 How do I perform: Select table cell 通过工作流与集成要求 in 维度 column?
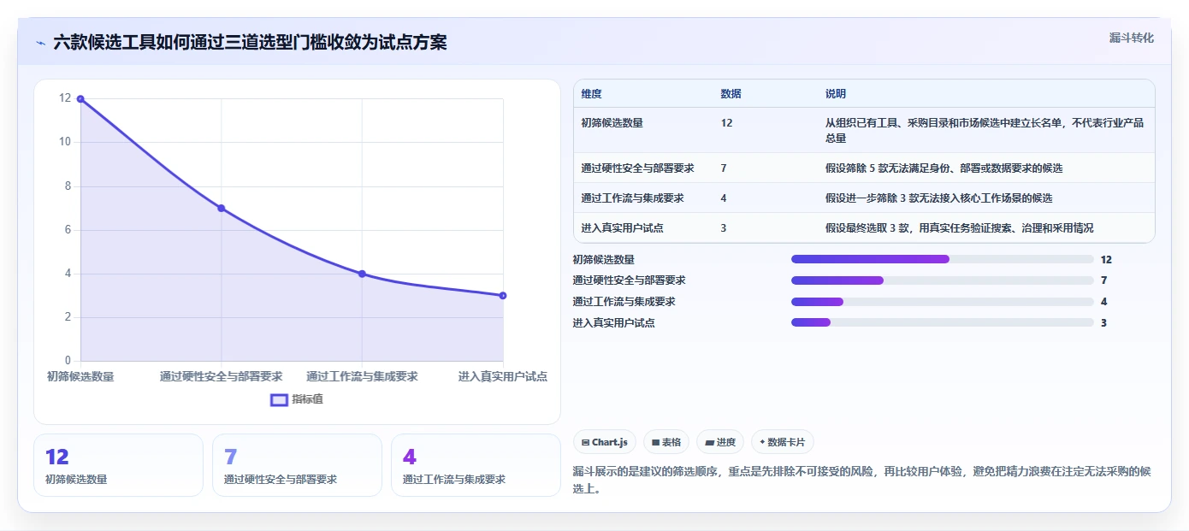(632, 198)
